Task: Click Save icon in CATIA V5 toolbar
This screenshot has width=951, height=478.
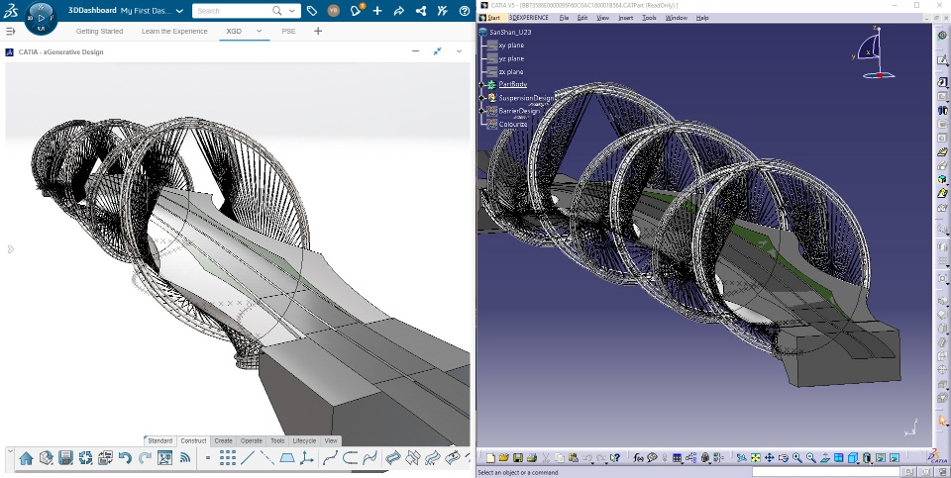Action: 517,458
